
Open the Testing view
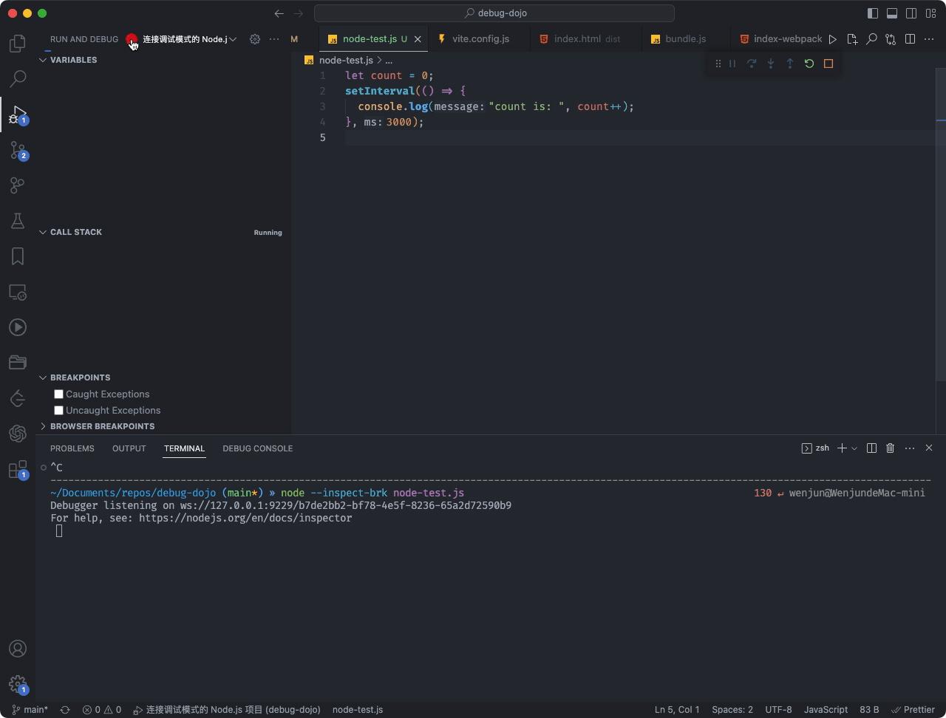(18, 221)
